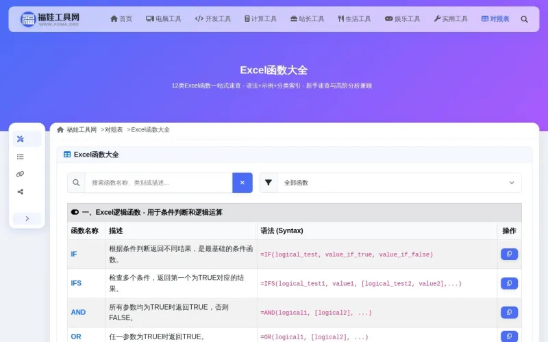Image resolution: width=548 pixels, height=342 pixels.
Task: Clear the search with the X button
Action: click(242, 183)
